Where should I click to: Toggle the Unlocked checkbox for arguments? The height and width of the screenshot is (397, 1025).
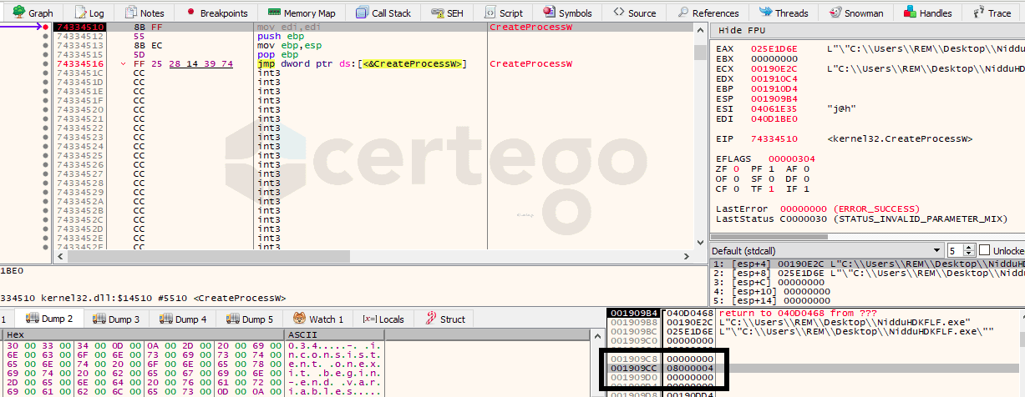tap(985, 250)
